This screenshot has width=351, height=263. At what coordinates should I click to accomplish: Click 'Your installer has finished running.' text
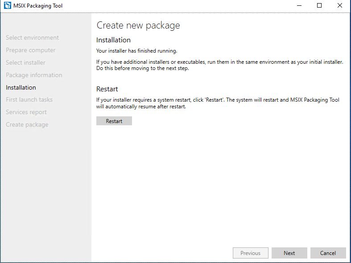(137, 51)
